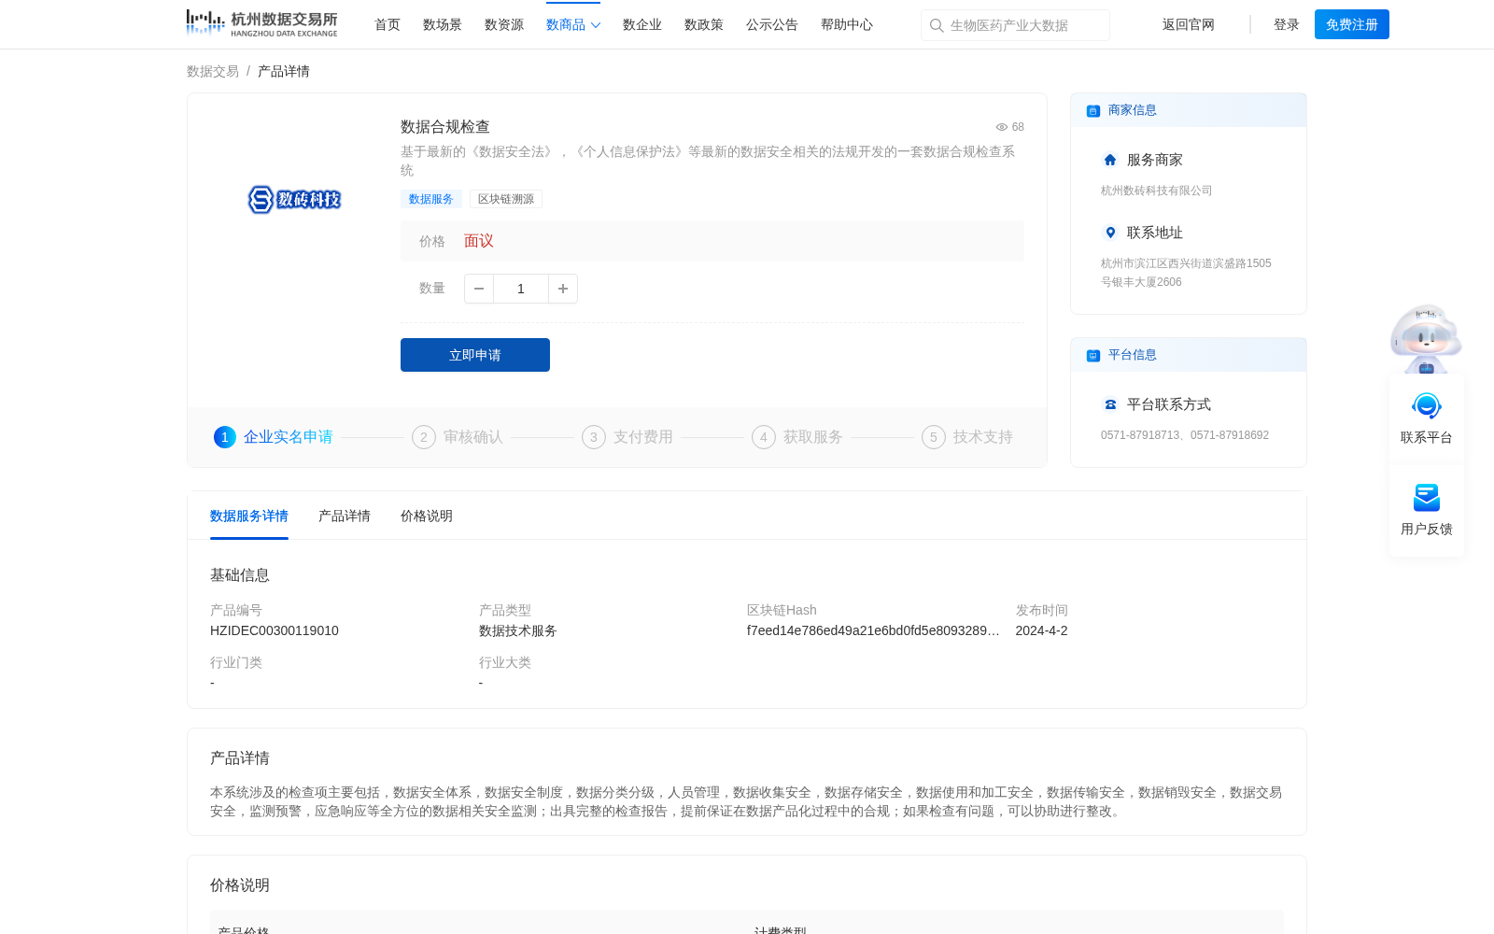Viewport: 1494px width, 934px height.
Task: Click the 平台信息 header icon
Action: [1093, 356]
